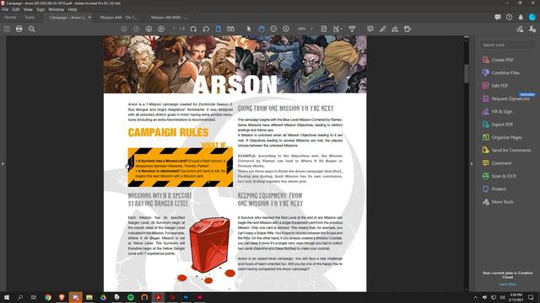Open the Stamp tool

point(408,29)
